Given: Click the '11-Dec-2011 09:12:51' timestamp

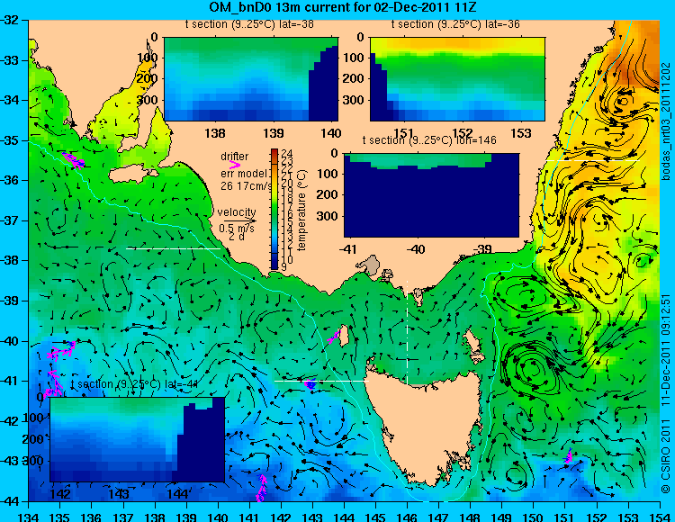Looking at the screenshot, I should [666, 349].
